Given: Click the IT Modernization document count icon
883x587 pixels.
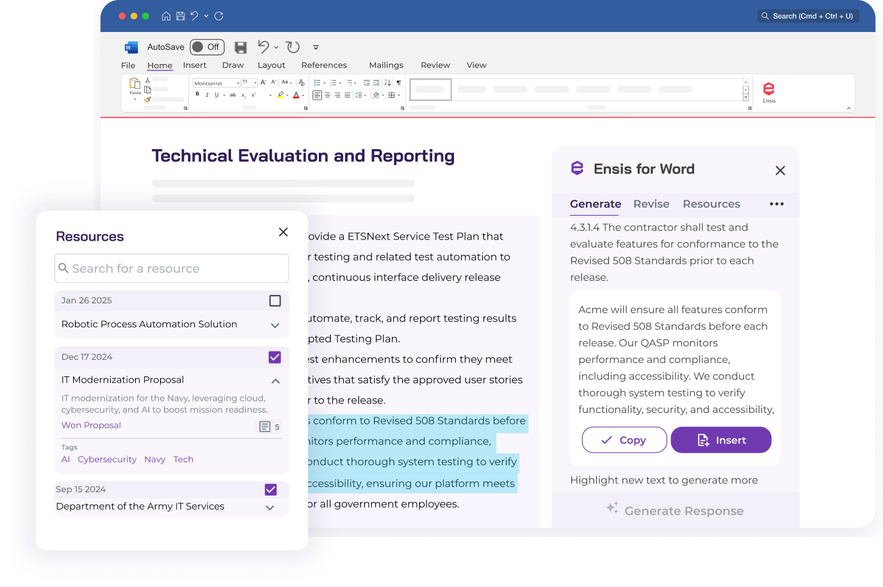Looking at the screenshot, I should pos(264,426).
